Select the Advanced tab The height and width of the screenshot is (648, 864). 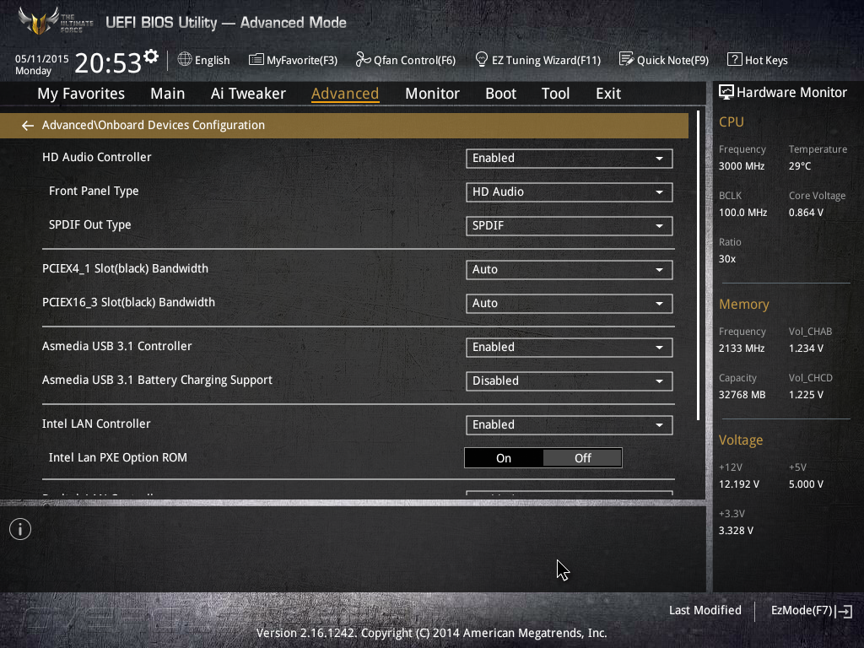tap(345, 94)
